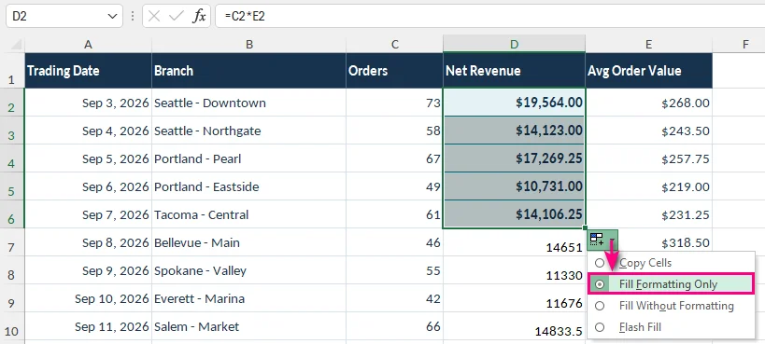Click the $19,564.00 revenue cell
The image size is (765, 344).
515,103
